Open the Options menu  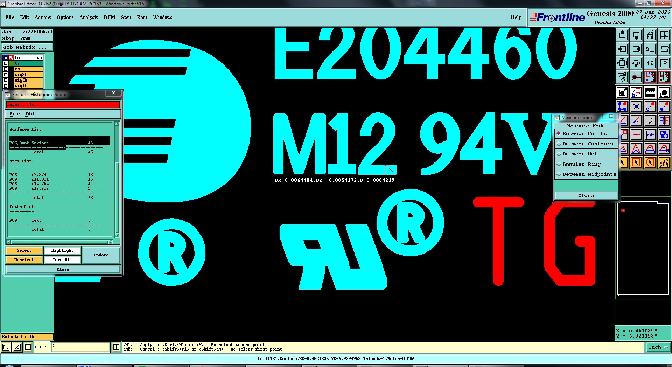[65, 17]
